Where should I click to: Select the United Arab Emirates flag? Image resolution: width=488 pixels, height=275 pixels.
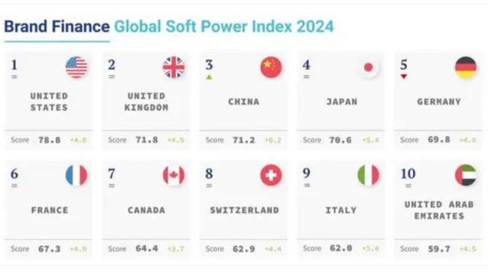point(466,175)
